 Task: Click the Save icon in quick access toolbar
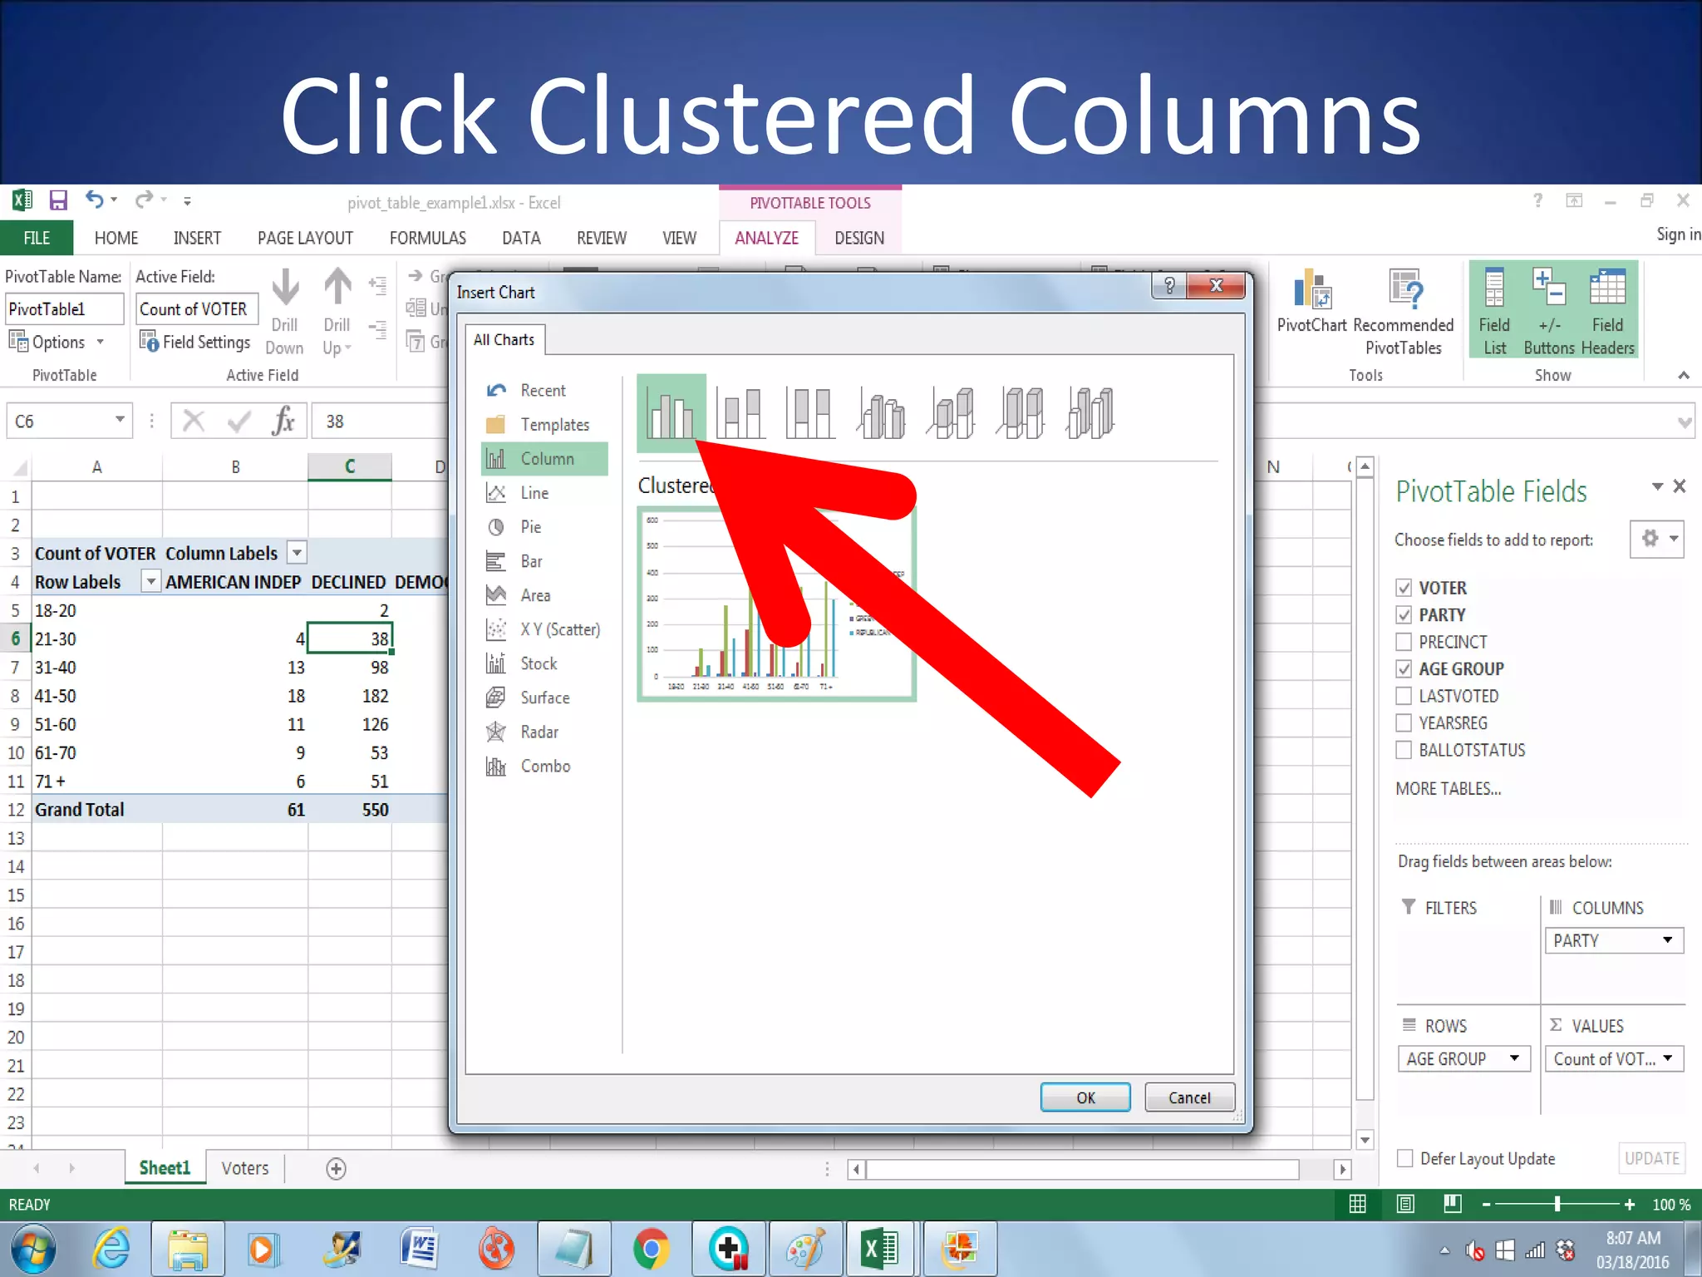pos(58,200)
